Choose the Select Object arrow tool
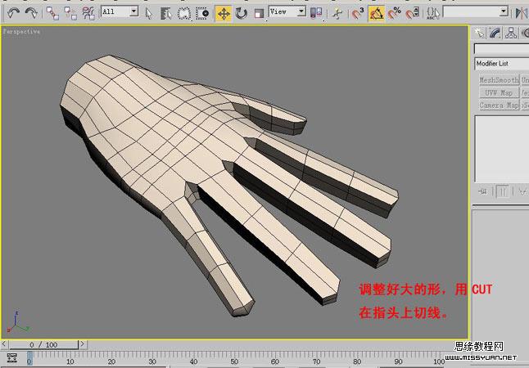This screenshot has height=368, width=529. [148, 13]
